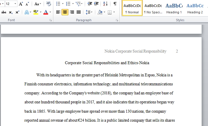
Task: Click the Multilevel List icon
Action: (78, 4)
